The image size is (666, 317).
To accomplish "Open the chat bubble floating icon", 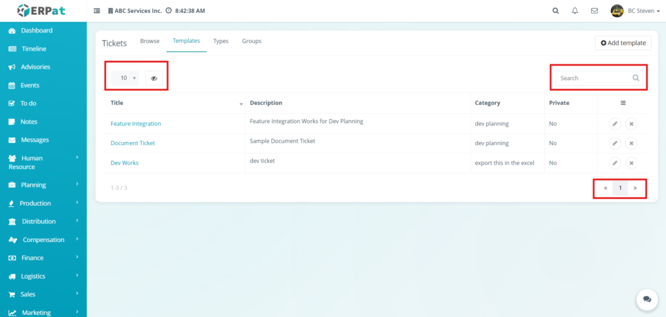I will [646, 299].
